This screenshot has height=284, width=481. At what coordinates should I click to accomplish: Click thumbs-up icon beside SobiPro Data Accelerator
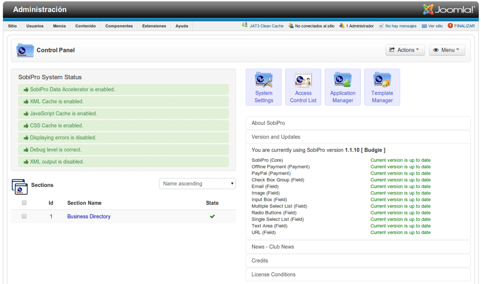tap(26, 90)
